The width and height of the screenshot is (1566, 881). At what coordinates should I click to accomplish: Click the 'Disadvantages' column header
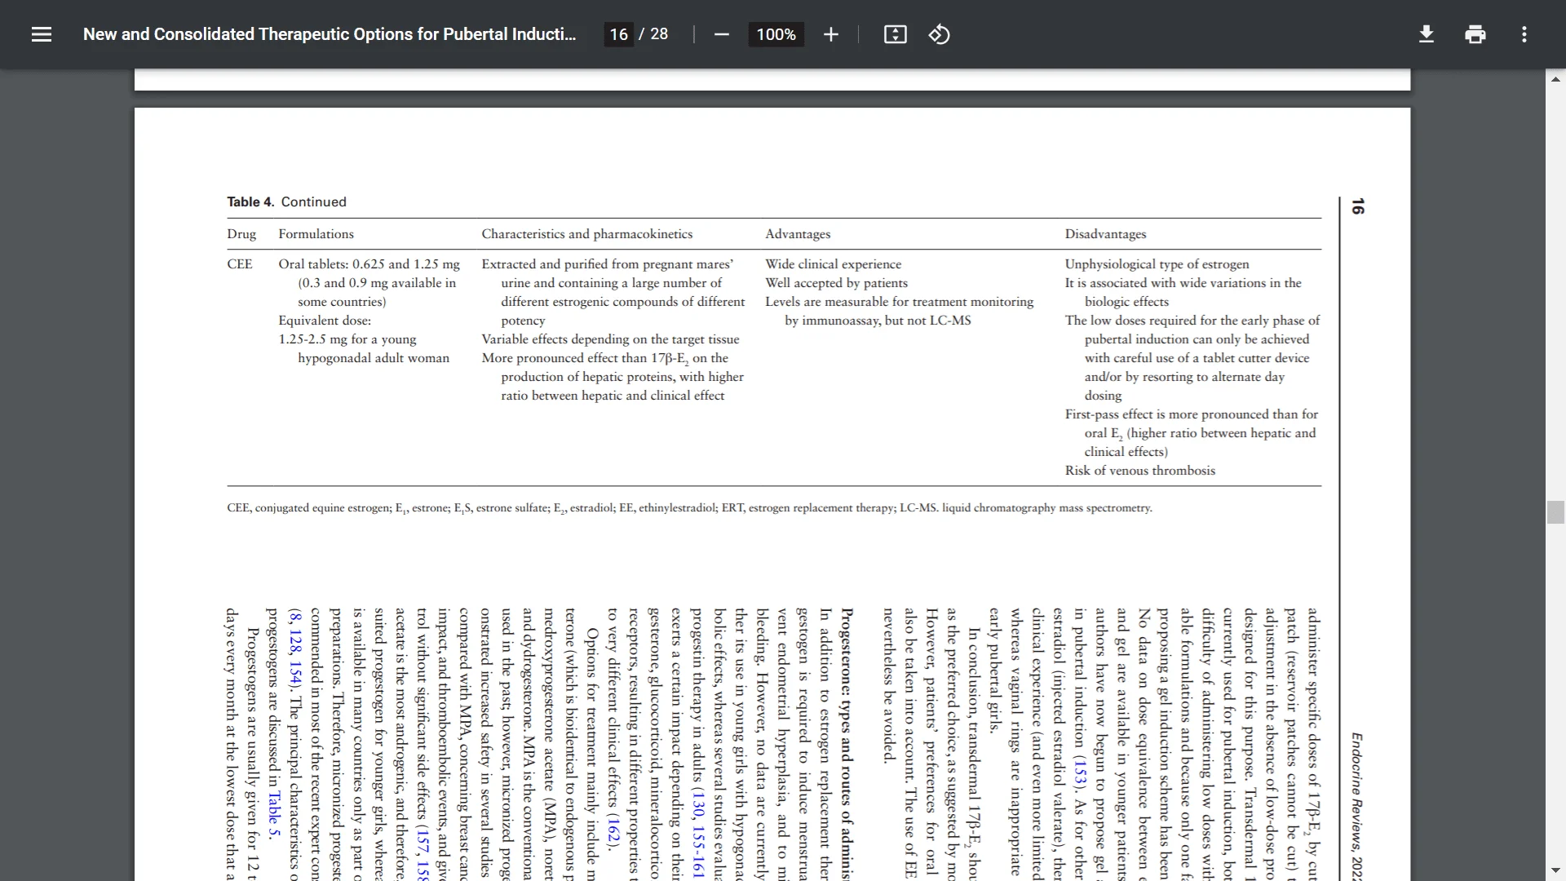1105,234
